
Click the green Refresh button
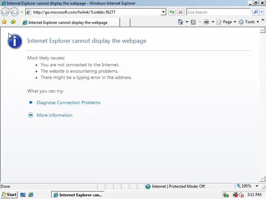[172, 12]
